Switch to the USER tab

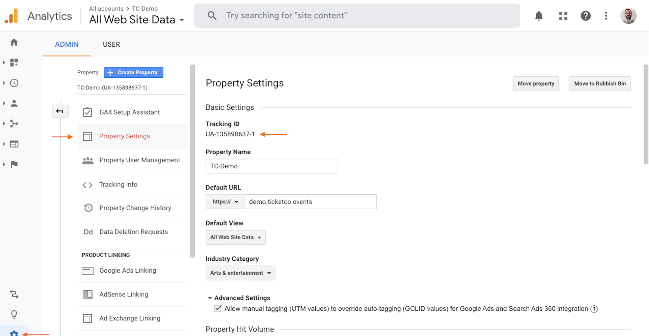(x=111, y=44)
